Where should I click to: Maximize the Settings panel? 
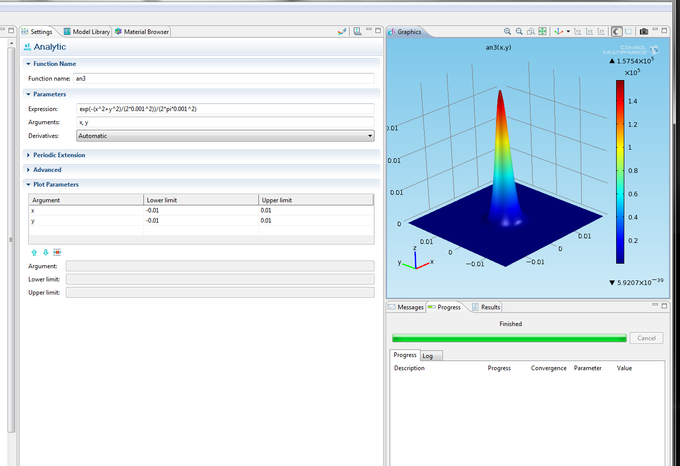coord(378,30)
